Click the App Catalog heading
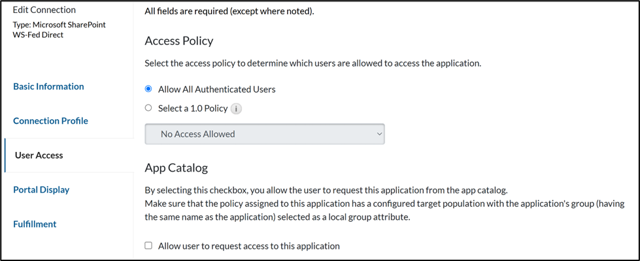Viewport: 640px width, 261px height. point(176,168)
